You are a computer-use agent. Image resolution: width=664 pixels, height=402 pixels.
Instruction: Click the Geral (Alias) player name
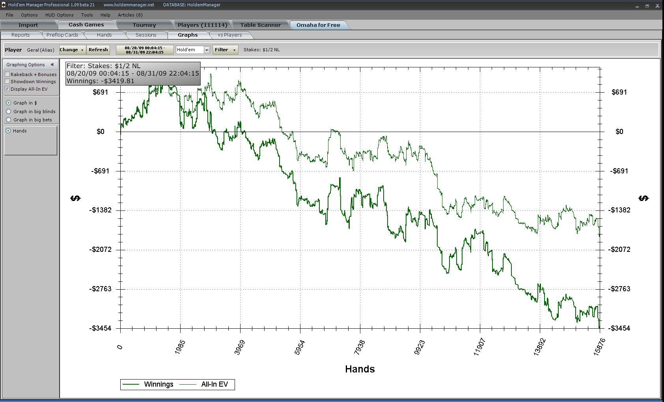[x=41, y=50]
